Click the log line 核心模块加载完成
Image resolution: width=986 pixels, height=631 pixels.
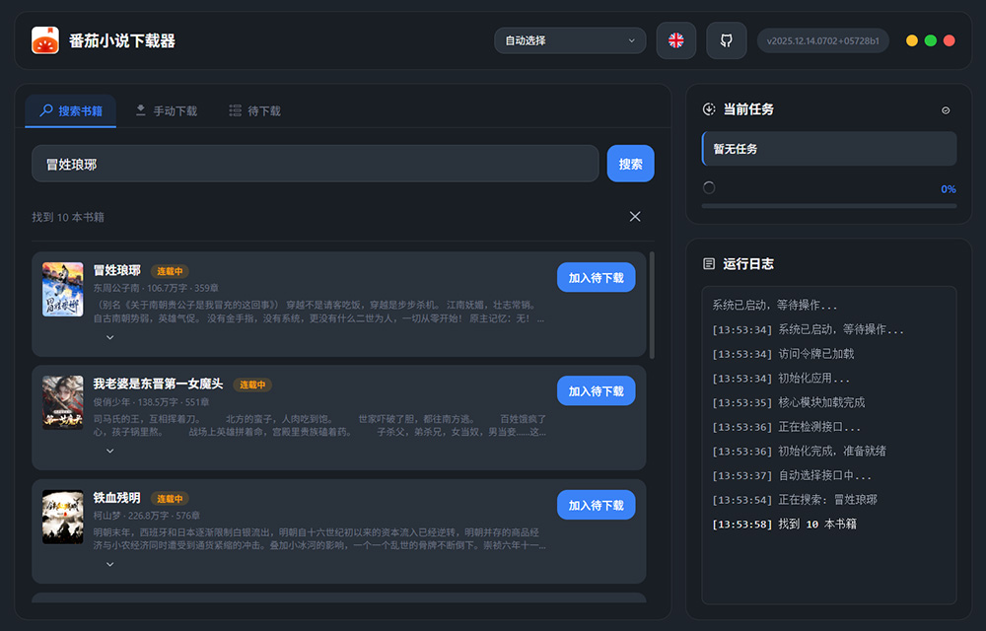(789, 402)
